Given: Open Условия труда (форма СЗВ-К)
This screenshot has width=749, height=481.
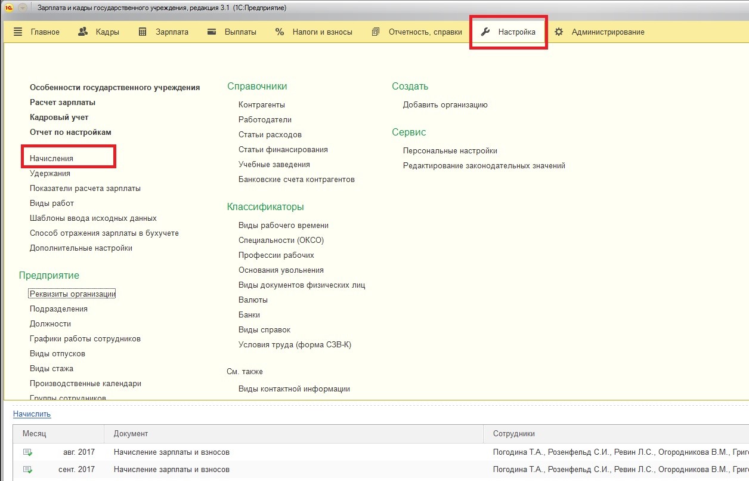Looking at the screenshot, I should click(x=295, y=344).
